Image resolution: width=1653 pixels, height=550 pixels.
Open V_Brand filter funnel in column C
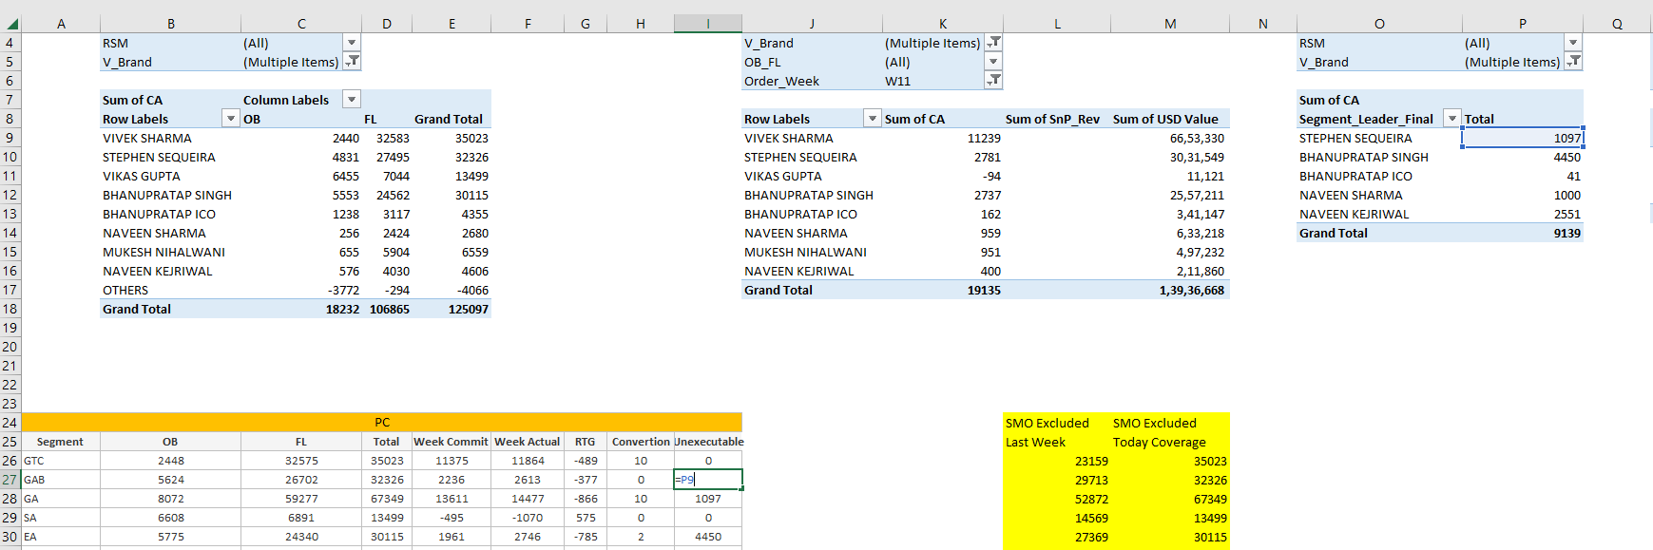coord(352,62)
